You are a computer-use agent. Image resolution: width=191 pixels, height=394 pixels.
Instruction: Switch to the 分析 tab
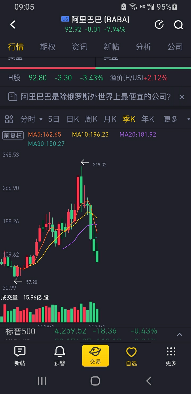(x=143, y=47)
